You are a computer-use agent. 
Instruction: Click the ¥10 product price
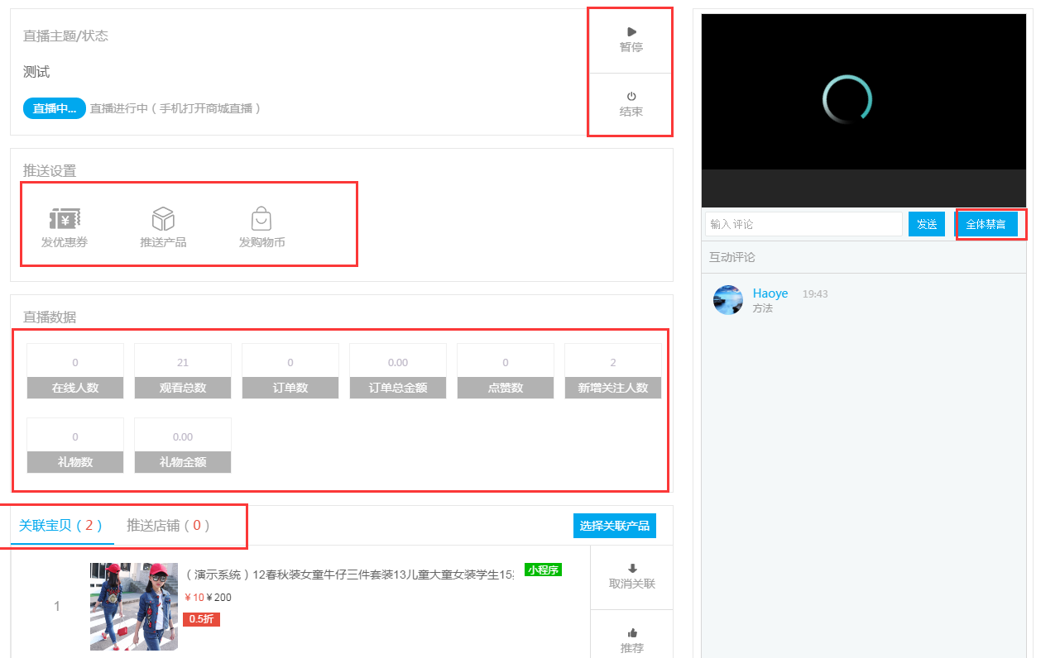click(x=194, y=598)
